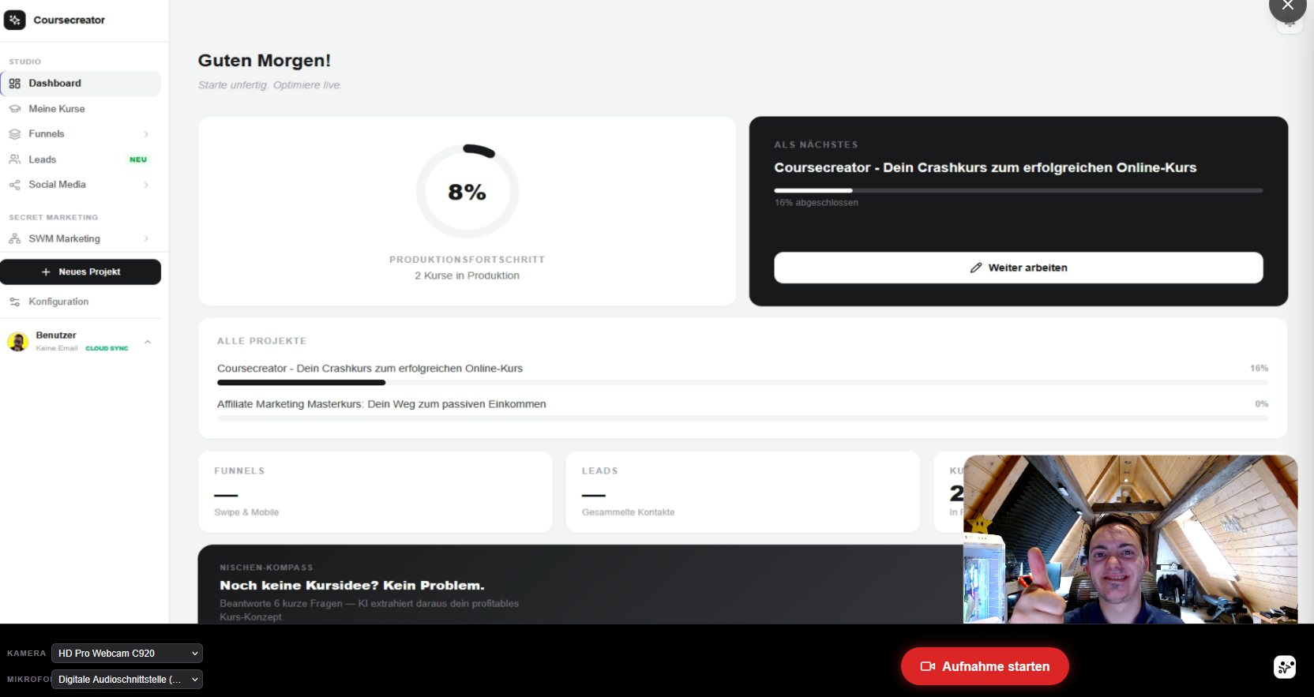Select SWM Marketing in the sidebar
The width and height of the screenshot is (1314, 697).
[x=81, y=238]
